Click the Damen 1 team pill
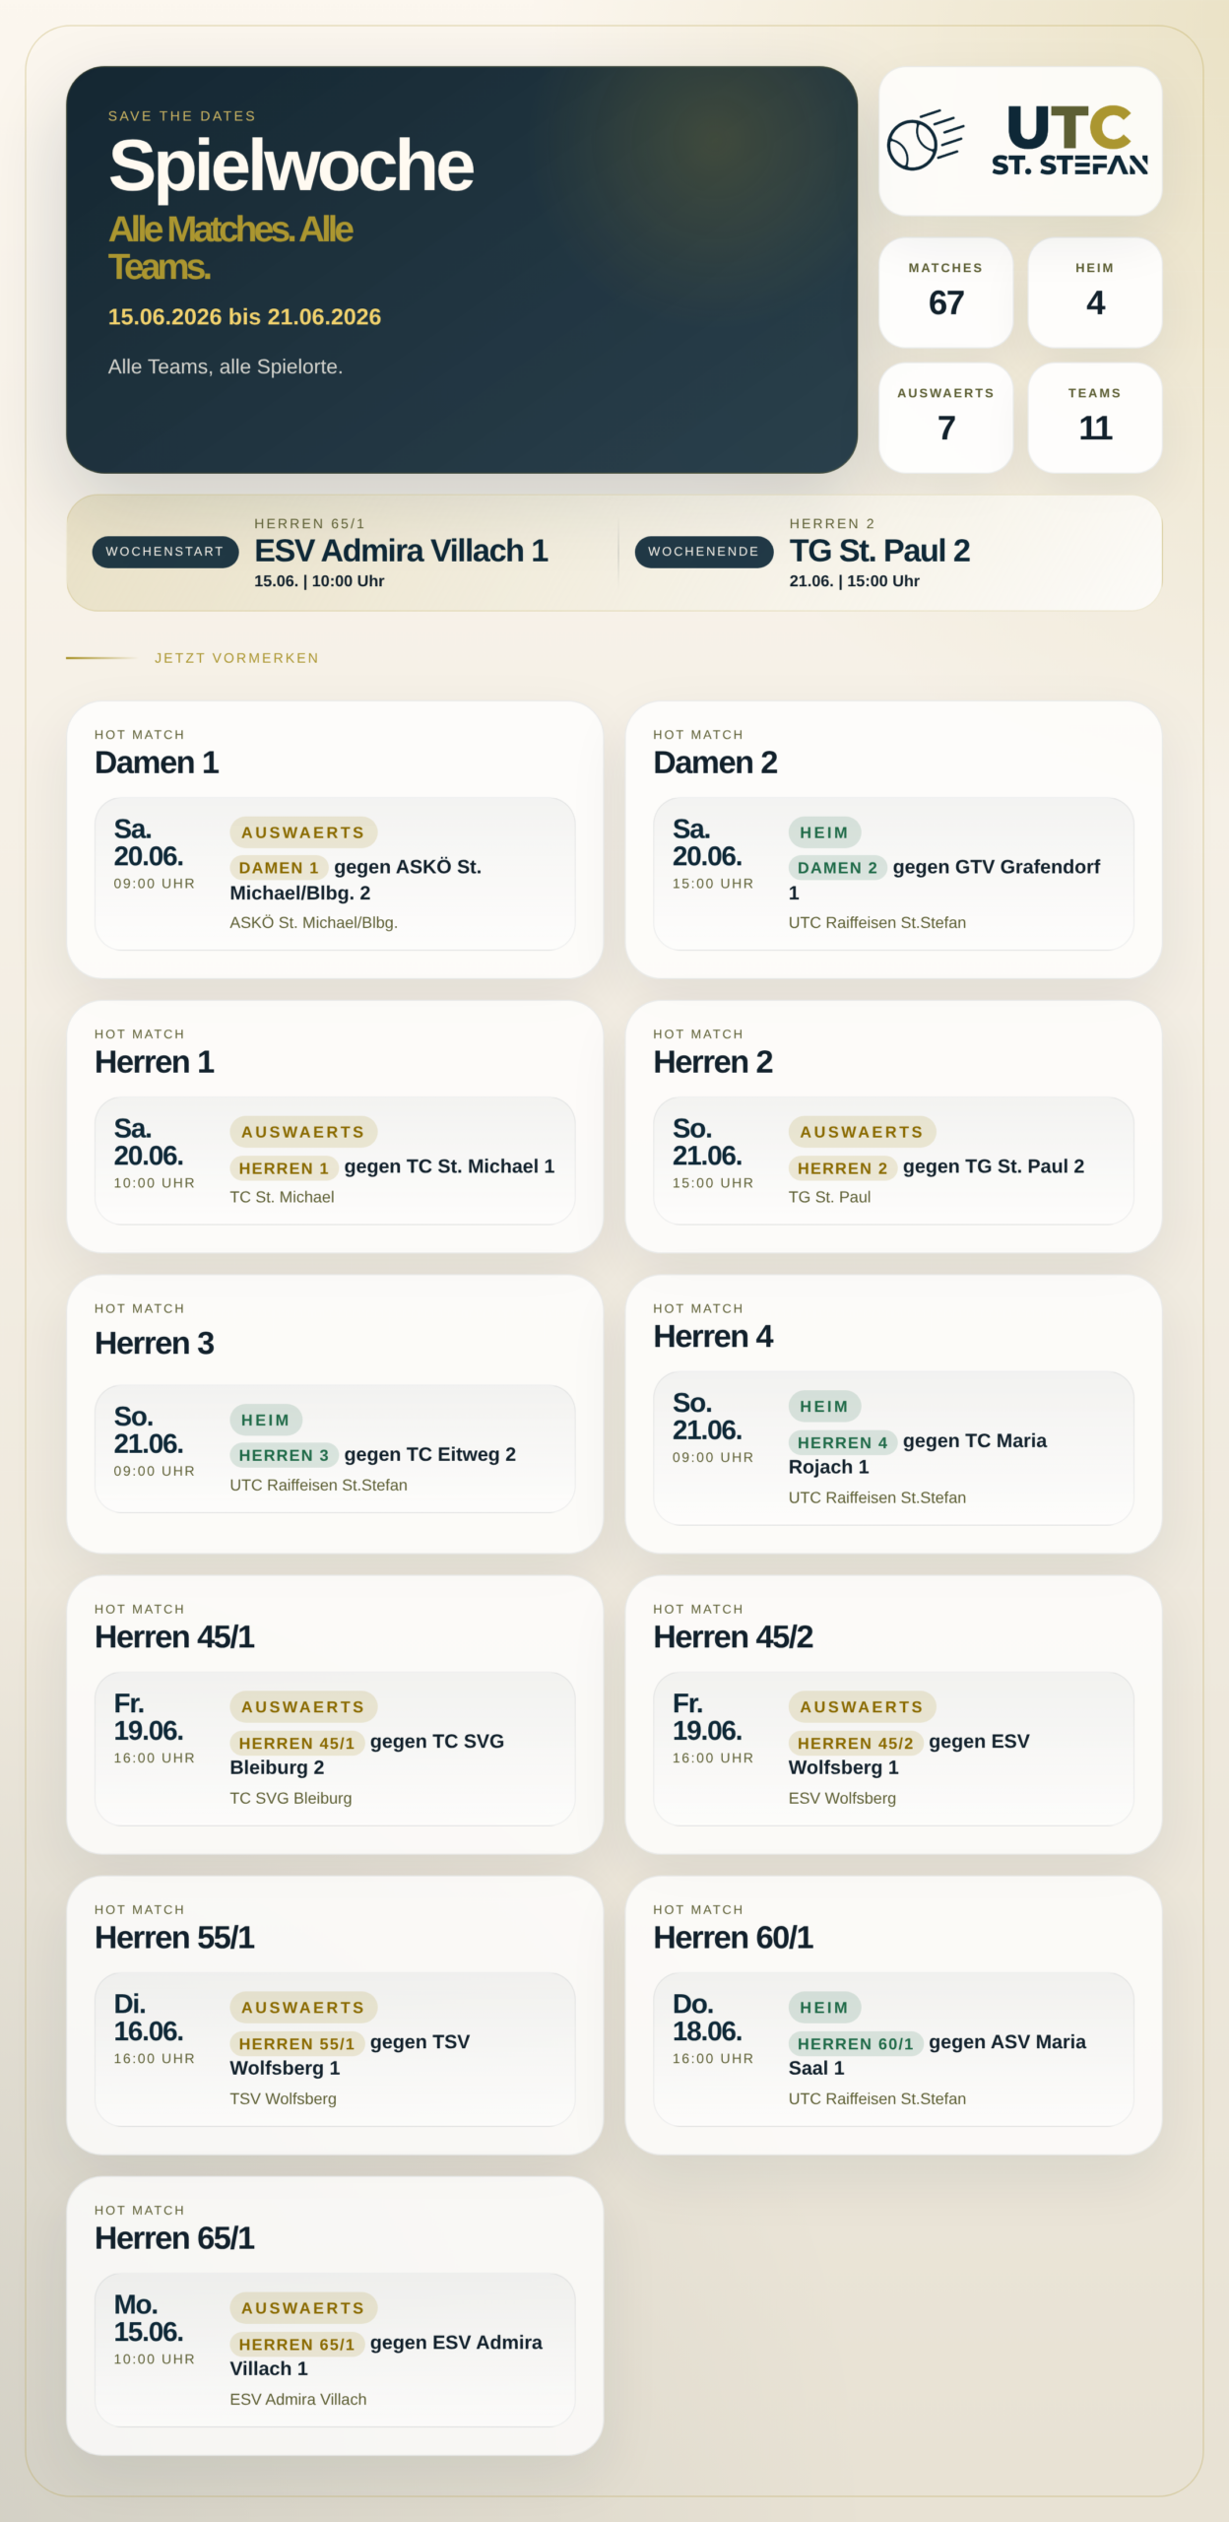This screenshot has width=1229, height=2522. tap(279, 868)
